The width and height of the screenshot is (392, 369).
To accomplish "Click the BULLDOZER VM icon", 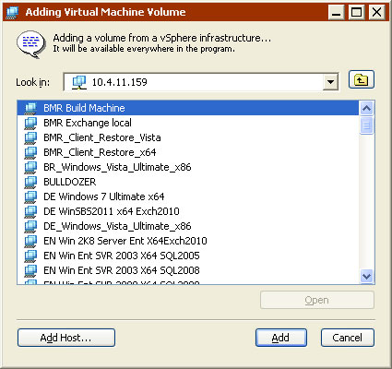I will 30,182.
